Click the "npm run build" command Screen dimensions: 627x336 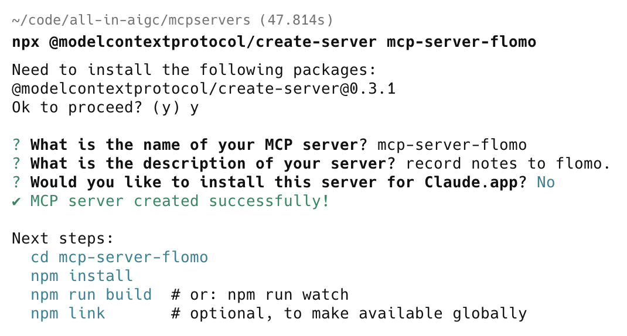pos(91,294)
